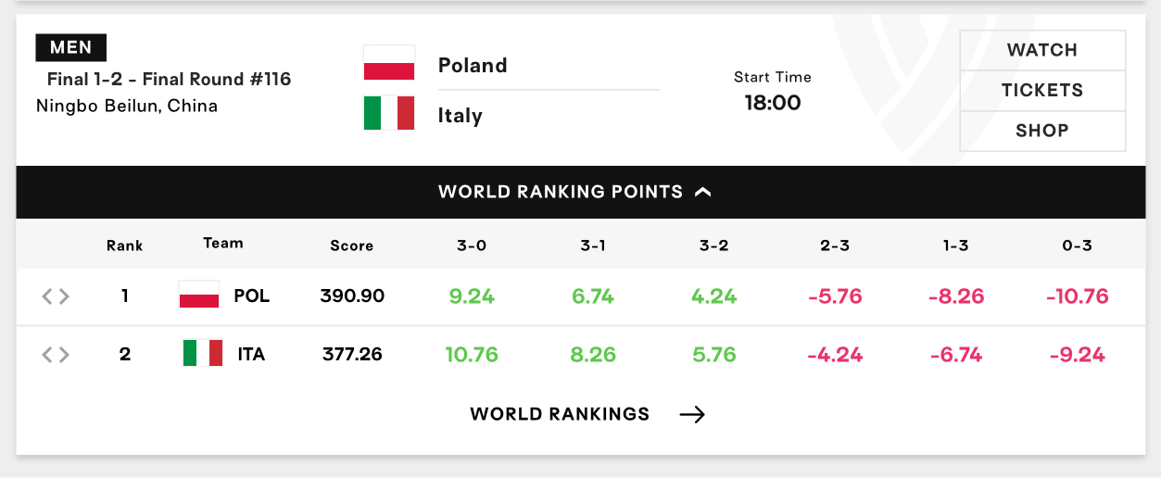The height and width of the screenshot is (478, 1161).
Task: Click the POL flag in rankings table
Action: pyautogui.click(x=199, y=296)
